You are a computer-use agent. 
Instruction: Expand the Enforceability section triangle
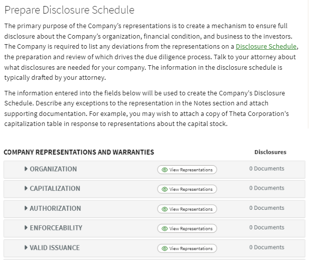(26, 228)
